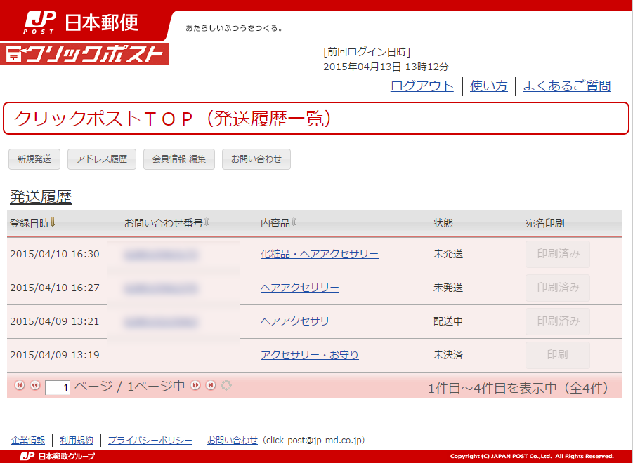This screenshot has width=633, height=463.
Task: Open the 使い方 help link
Action: click(488, 86)
